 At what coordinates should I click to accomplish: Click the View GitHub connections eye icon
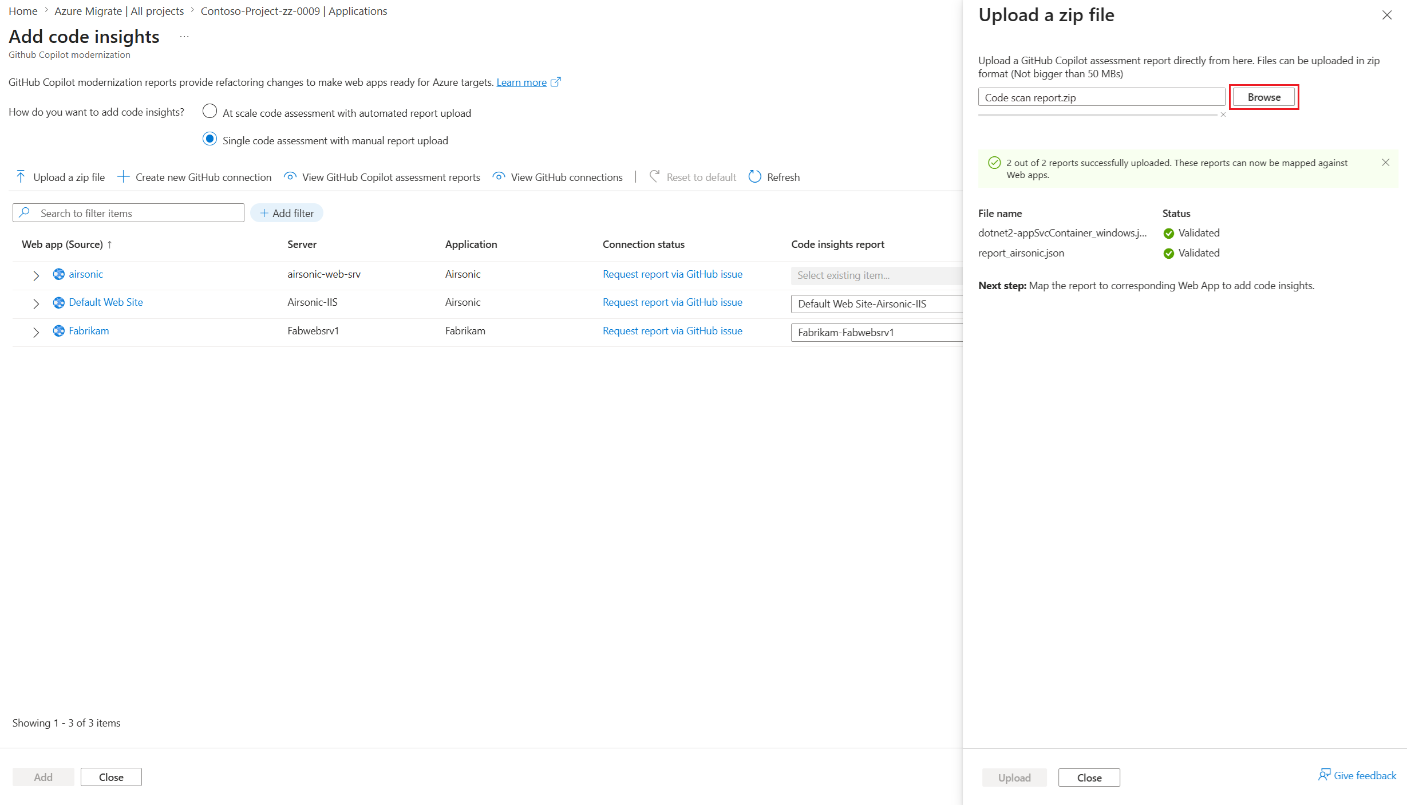click(x=499, y=177)
